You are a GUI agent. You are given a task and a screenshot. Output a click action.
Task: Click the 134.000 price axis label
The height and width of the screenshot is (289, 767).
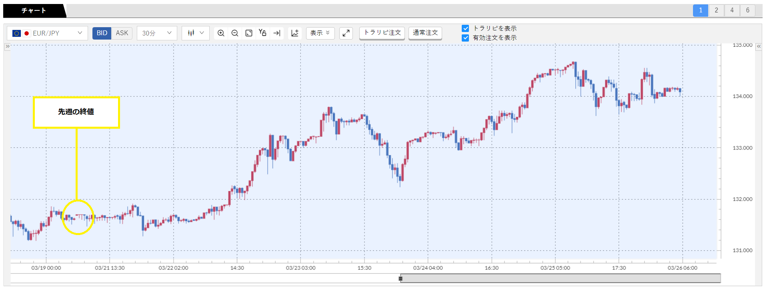[742, 96]
